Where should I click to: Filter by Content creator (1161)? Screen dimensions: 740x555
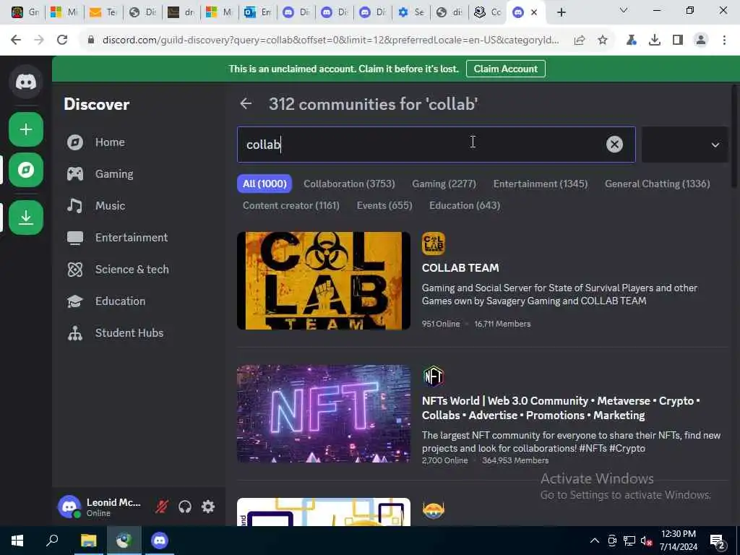pyautogui.click(x=291, y=205)
